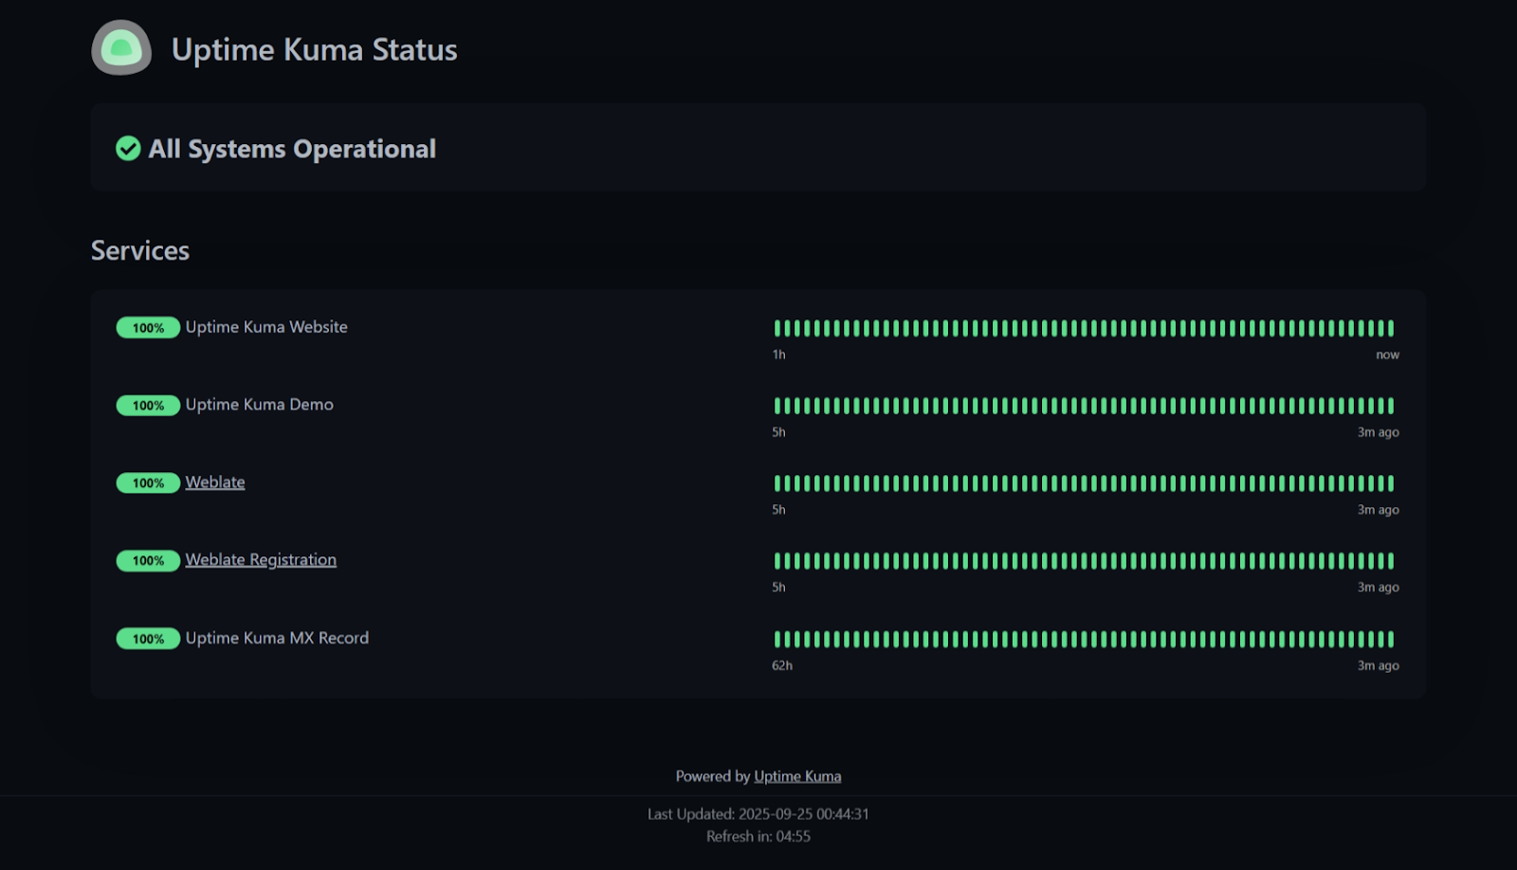Click the Weblate Registration heartbeat bar
1517x870 pixels.
coord(1084,562)
